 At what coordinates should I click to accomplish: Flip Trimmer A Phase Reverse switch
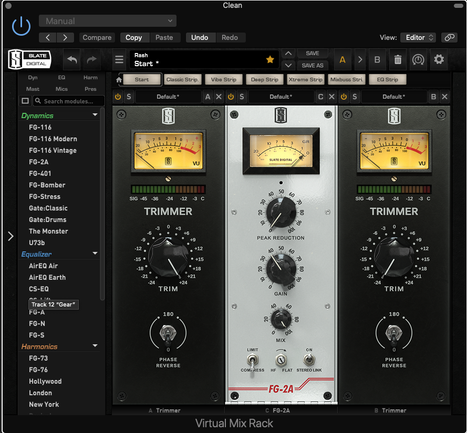pyautogui.click(x=168, y=334)
